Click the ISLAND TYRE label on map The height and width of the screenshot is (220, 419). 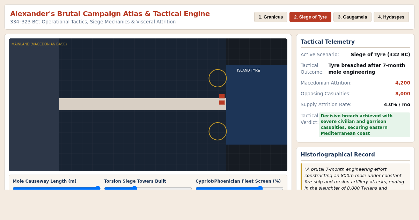pos(249,70)
